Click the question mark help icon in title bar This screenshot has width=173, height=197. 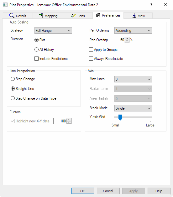pyautogui.click(x=151, y=5)
